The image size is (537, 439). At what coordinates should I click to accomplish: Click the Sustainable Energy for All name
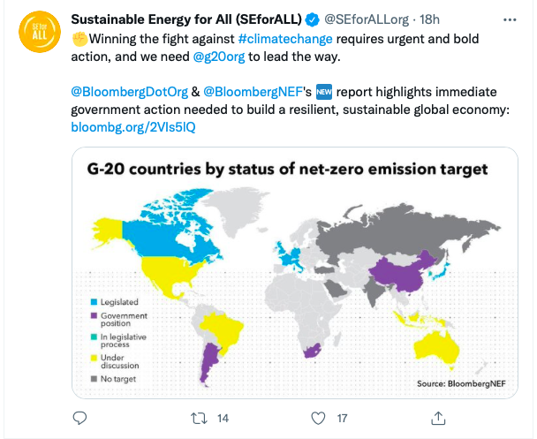point(185,19)
